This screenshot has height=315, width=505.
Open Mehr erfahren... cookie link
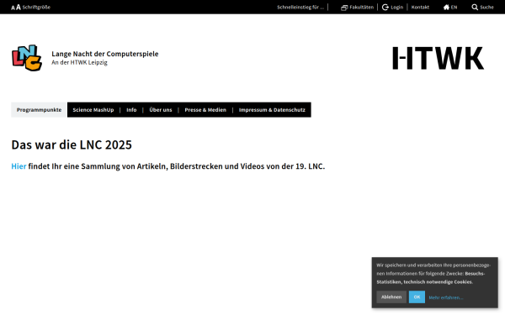click(x=446, y=297)
